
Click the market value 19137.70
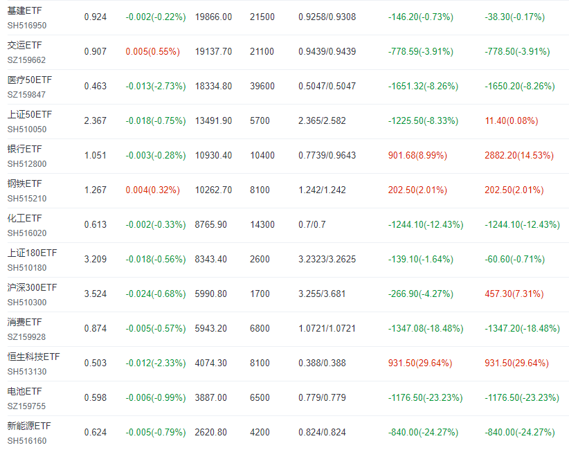[x=213, y=51]
